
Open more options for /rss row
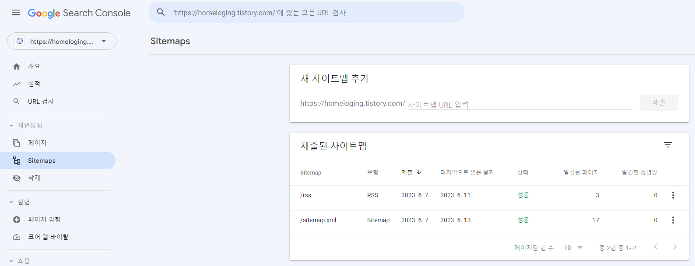pyautogui.click(x=673, y=195)
